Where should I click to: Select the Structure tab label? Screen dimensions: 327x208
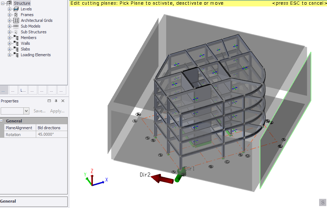[x=22, y=3]
